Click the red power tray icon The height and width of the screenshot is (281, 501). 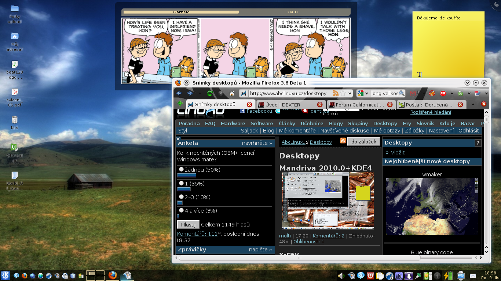click(x=370, y=276)
